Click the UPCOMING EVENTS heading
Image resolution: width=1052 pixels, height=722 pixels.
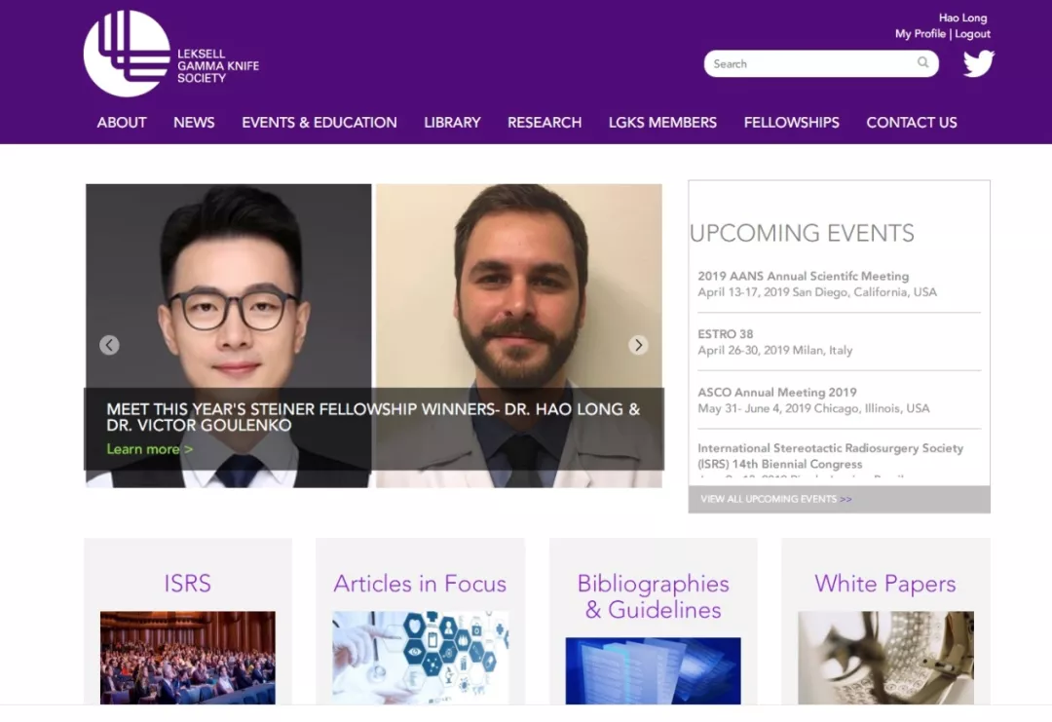(x=802, y=233)
